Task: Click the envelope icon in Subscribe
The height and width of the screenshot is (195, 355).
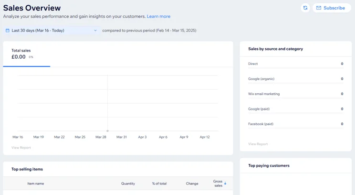Action: [x=319, y=8]
